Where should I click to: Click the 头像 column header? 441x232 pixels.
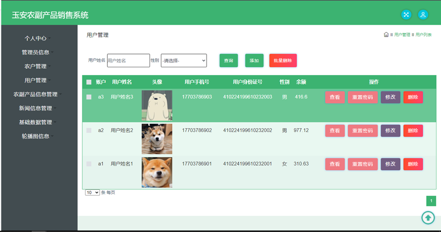[157, 82]
